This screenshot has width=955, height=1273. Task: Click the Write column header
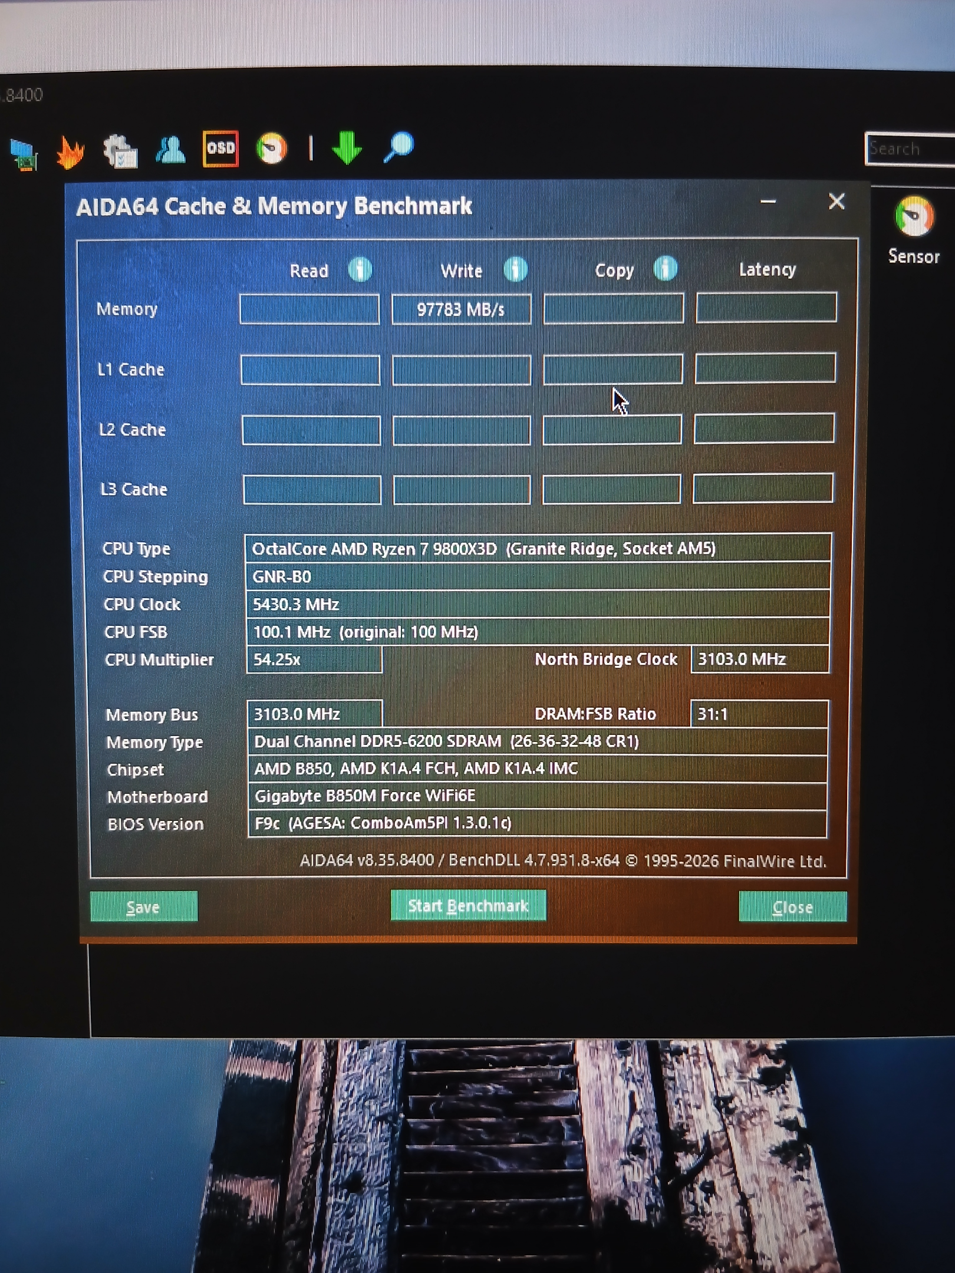pyautogui.click(x=462, y=271)
